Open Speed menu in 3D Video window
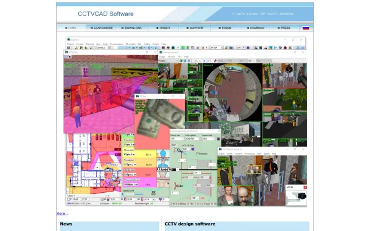Image resolution: width=370 pixels, height=231 pixels. [266, 153]
